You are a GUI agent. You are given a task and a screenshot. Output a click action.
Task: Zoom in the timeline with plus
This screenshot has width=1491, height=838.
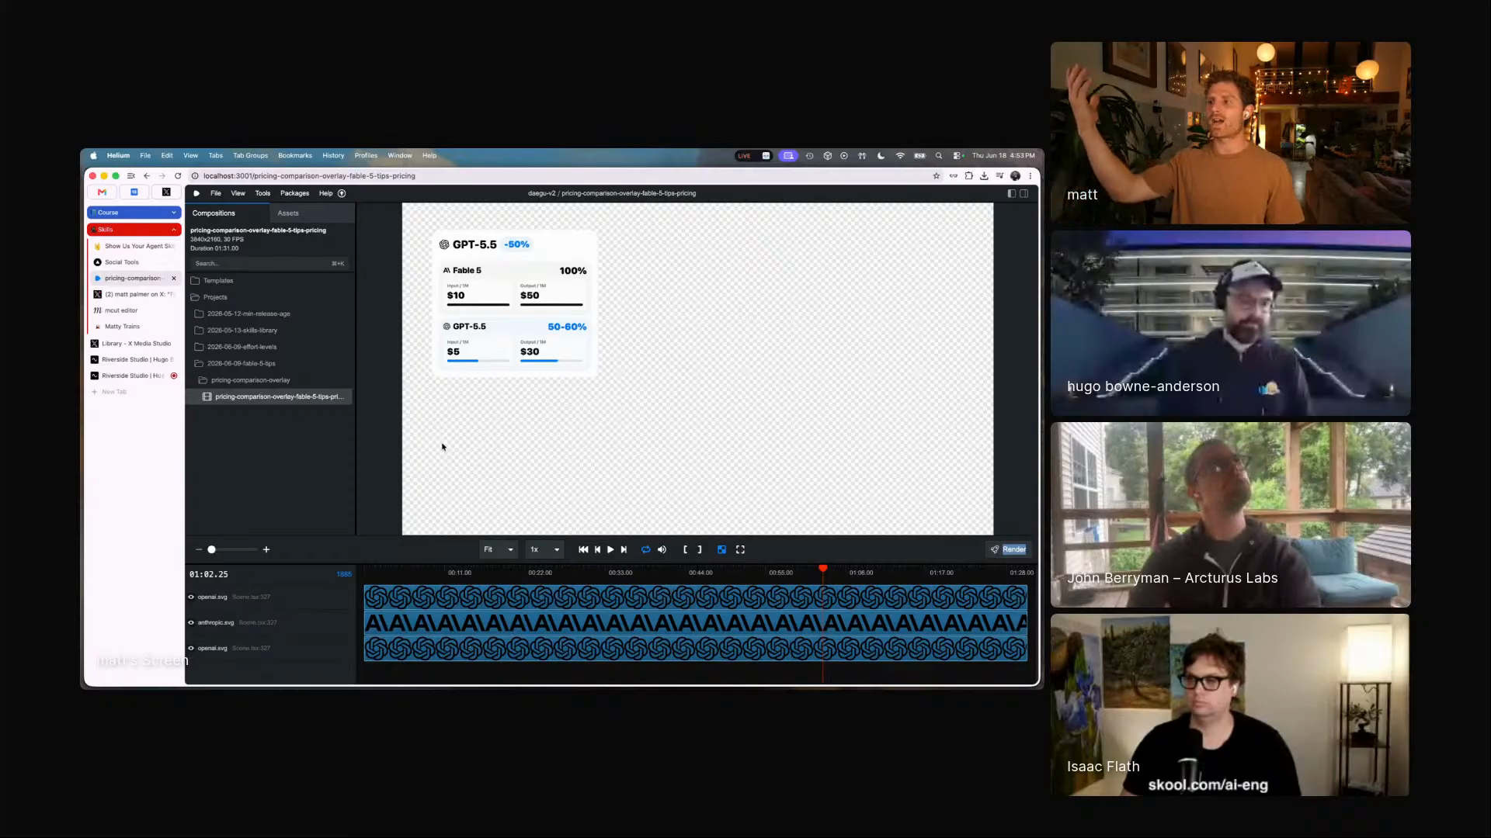(x=266, y=549)
